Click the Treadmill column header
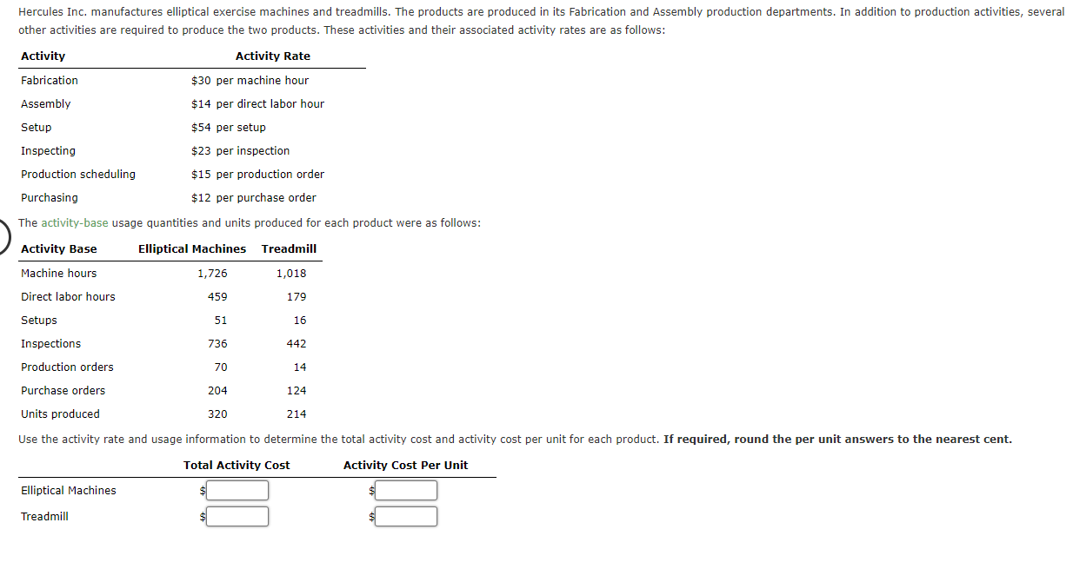Image resolution: width=1073 pixels, height=569 pixels. point(289,248)
